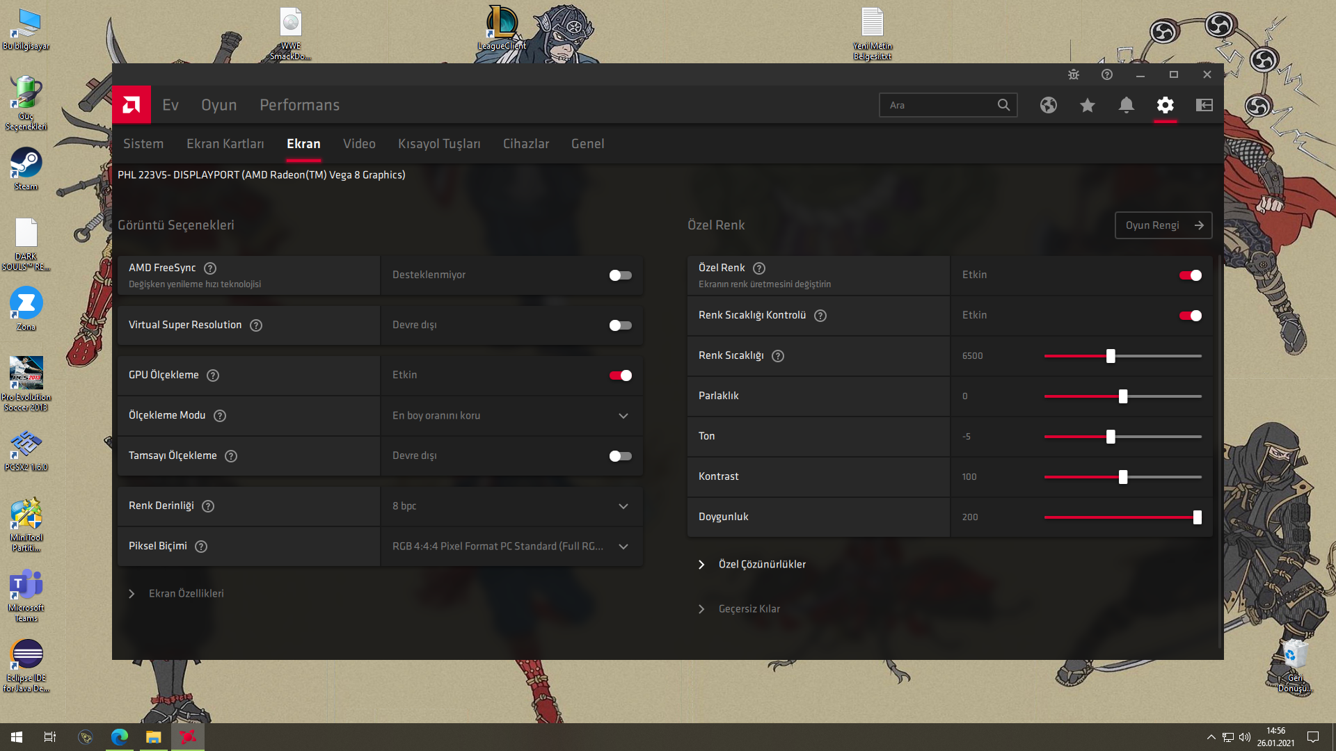The image size is (1336, 751).
Task: Turn off Renk Sıcaklığı Kontrolü switch
Action: [1190, 316]
